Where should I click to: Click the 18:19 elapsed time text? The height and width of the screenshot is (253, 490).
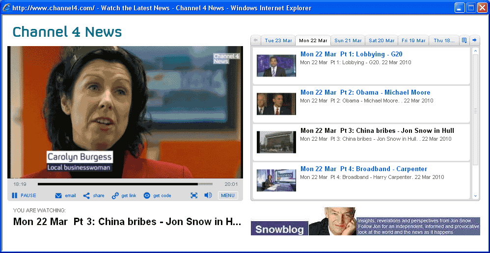tap(20, 184)
